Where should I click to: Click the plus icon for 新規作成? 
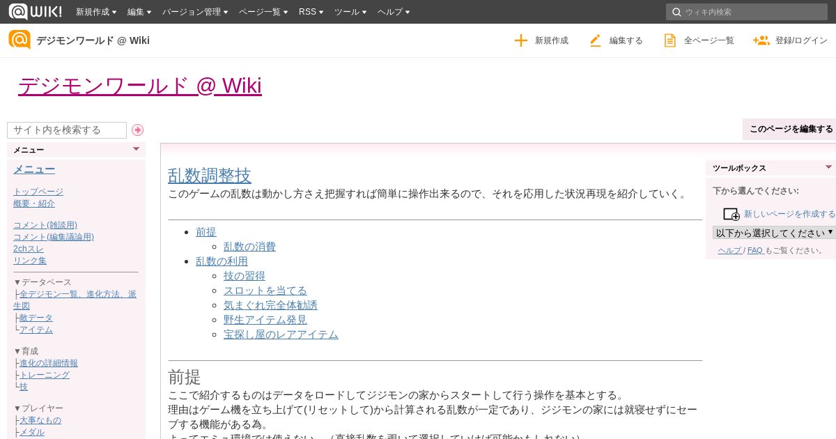[521, 40]
